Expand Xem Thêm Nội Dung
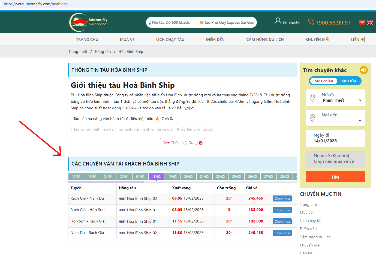 (182, 143)
